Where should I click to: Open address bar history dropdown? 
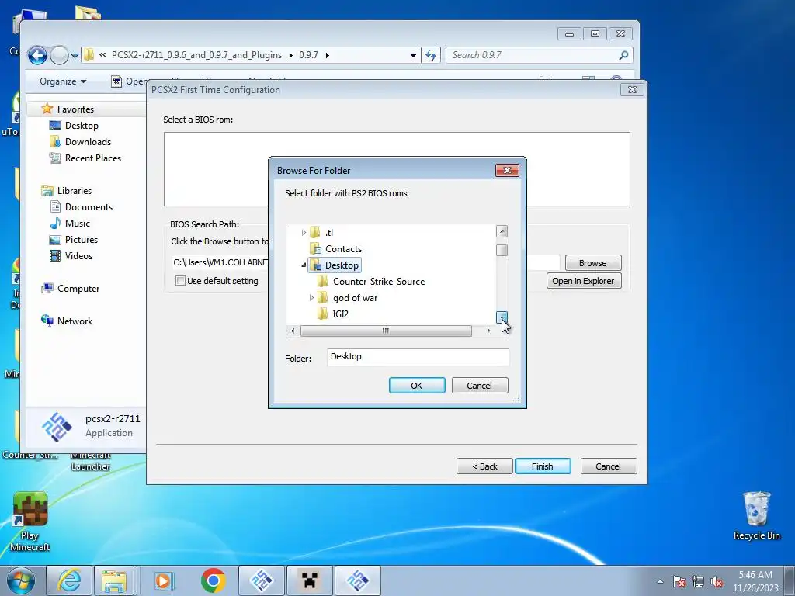[413, 55]
